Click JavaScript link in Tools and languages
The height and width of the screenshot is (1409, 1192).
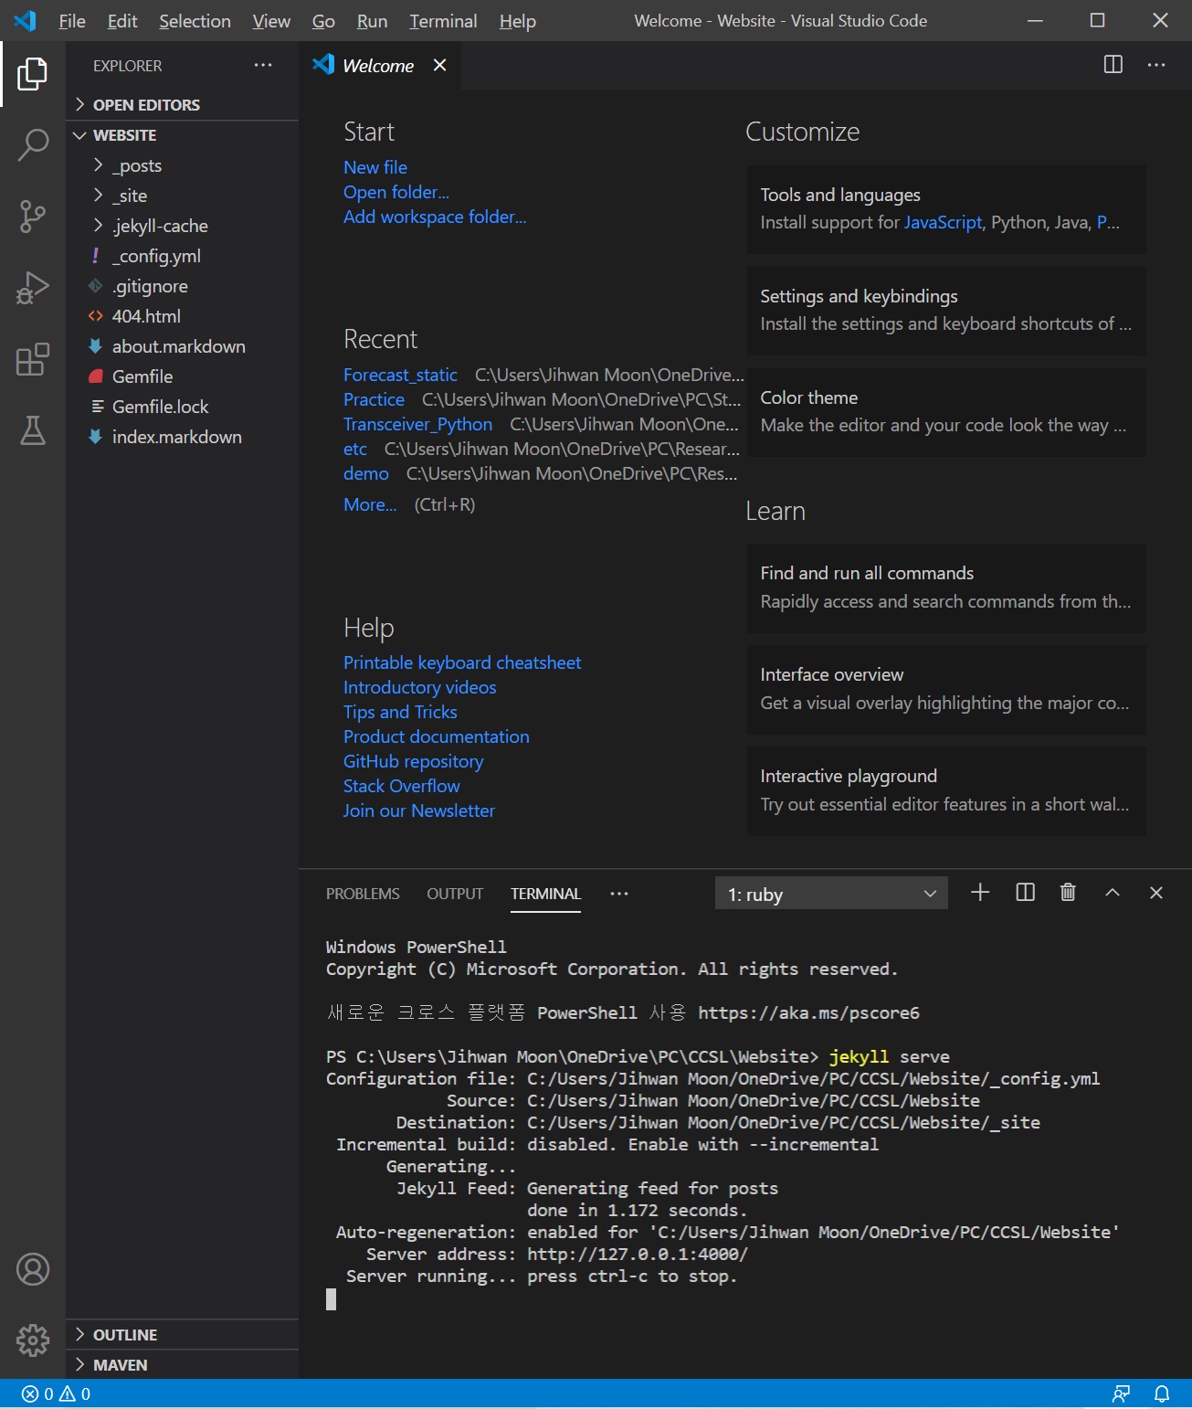(943, 222)
